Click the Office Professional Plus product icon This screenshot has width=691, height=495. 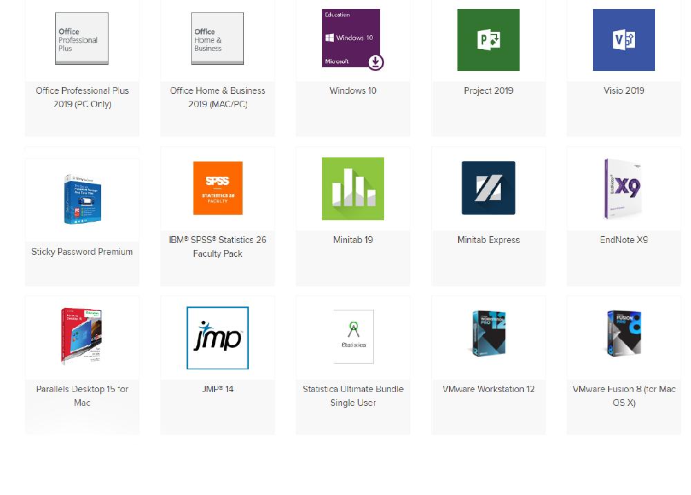(x=82, y=39)
